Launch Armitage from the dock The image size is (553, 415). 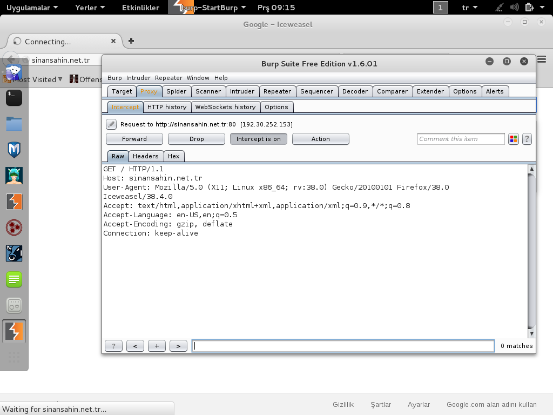14,176
